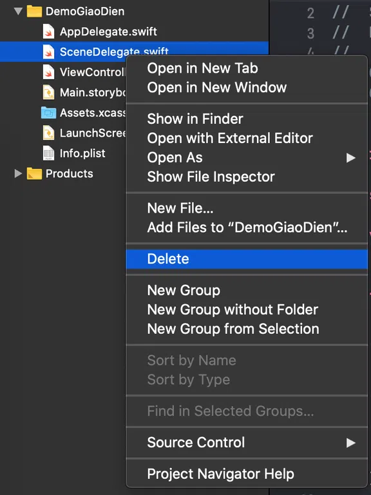Click the LaunchScreen storyboard icon
371x495 pixels.
[x=48, y=133]
